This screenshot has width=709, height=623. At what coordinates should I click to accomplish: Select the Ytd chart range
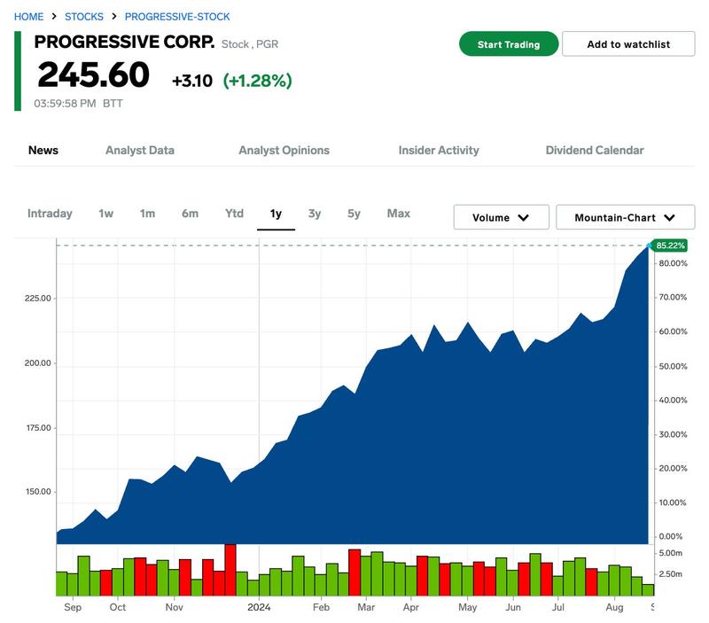point(234,214)
